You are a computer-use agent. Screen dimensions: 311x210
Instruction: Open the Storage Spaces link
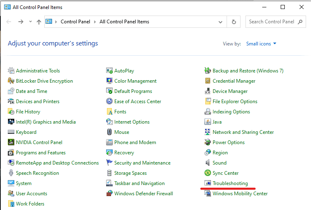(131, 173)
